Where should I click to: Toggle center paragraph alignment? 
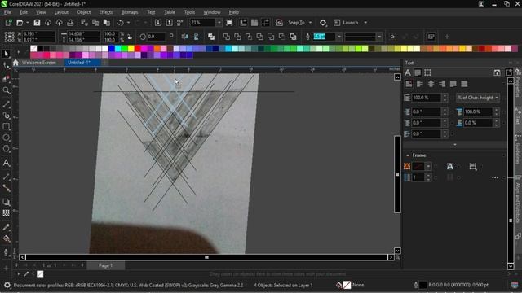pyautogui.click(x=431, y=84)
